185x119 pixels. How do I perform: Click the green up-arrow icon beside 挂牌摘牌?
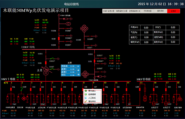pyautogui.click(x=86, y=94)
